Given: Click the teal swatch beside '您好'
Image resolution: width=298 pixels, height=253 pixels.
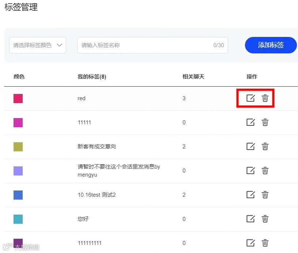Looking at the screenshot, I should click(x=18, y=219).
